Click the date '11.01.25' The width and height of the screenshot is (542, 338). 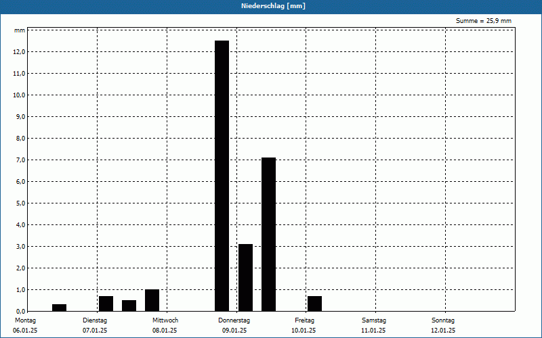pos(373,331)
